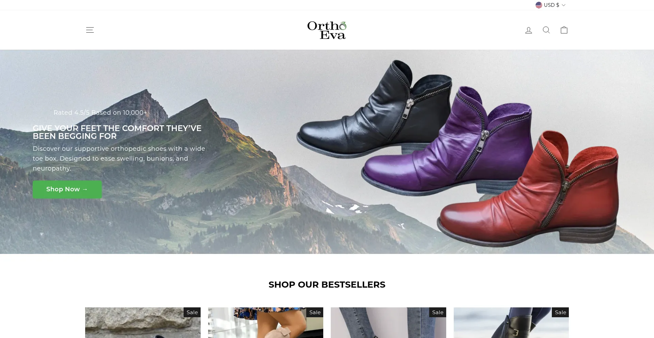Click the US flag currency icon
Viewport: 654px width, 338px height.
(x=539, y=5)
